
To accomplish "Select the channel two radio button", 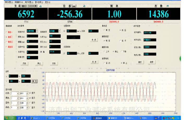I will point(6,37).
